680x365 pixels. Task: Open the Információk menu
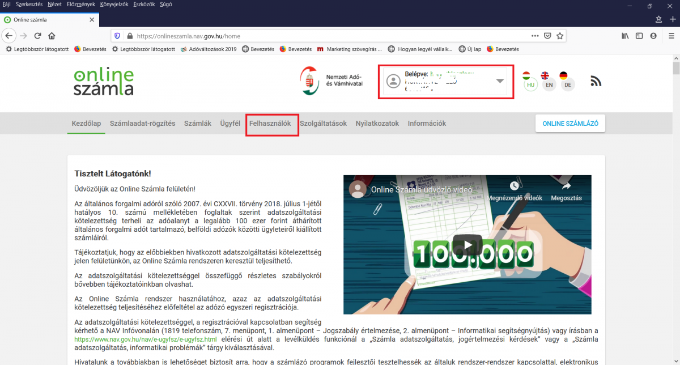(427, 124)
